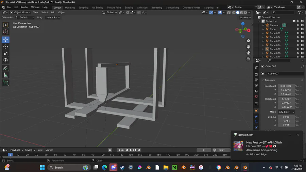306x172 pixels.
Task: Open the Default orientation dropdown
Action: [25, 18]
